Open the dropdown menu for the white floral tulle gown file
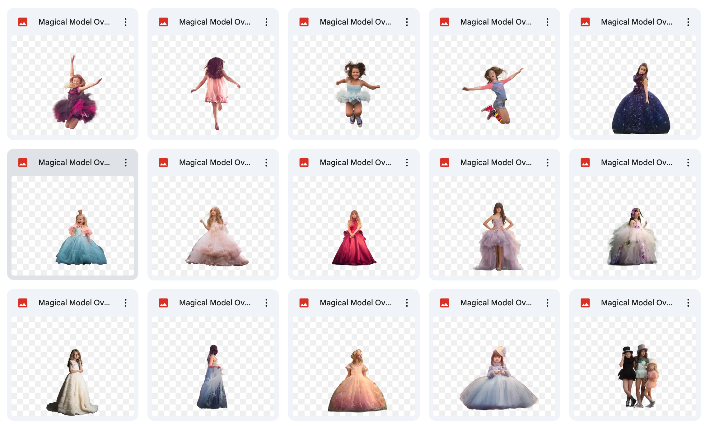Screen dimensions: 705x426 (688, 163)
